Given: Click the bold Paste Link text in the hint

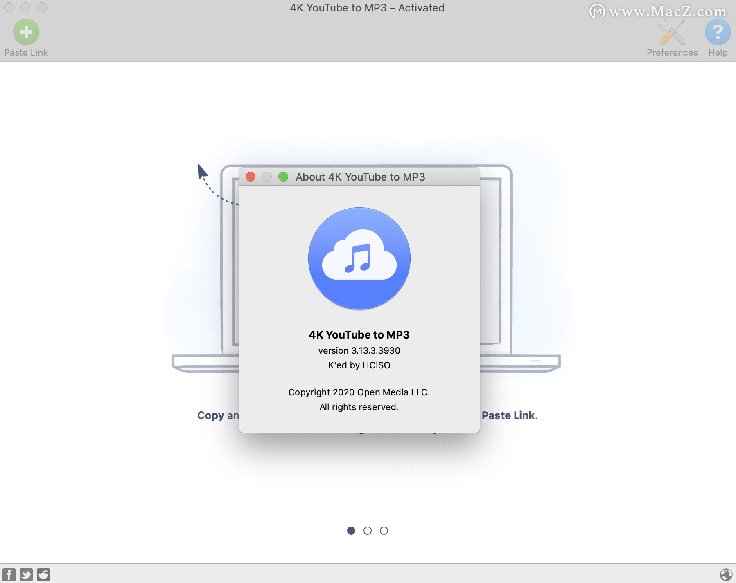Looking at the screenshot, I should pyautogui.click(x=508, y=415).
